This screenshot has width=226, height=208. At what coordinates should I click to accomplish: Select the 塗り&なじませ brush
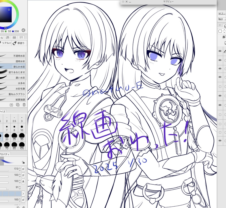click(13, 72)
